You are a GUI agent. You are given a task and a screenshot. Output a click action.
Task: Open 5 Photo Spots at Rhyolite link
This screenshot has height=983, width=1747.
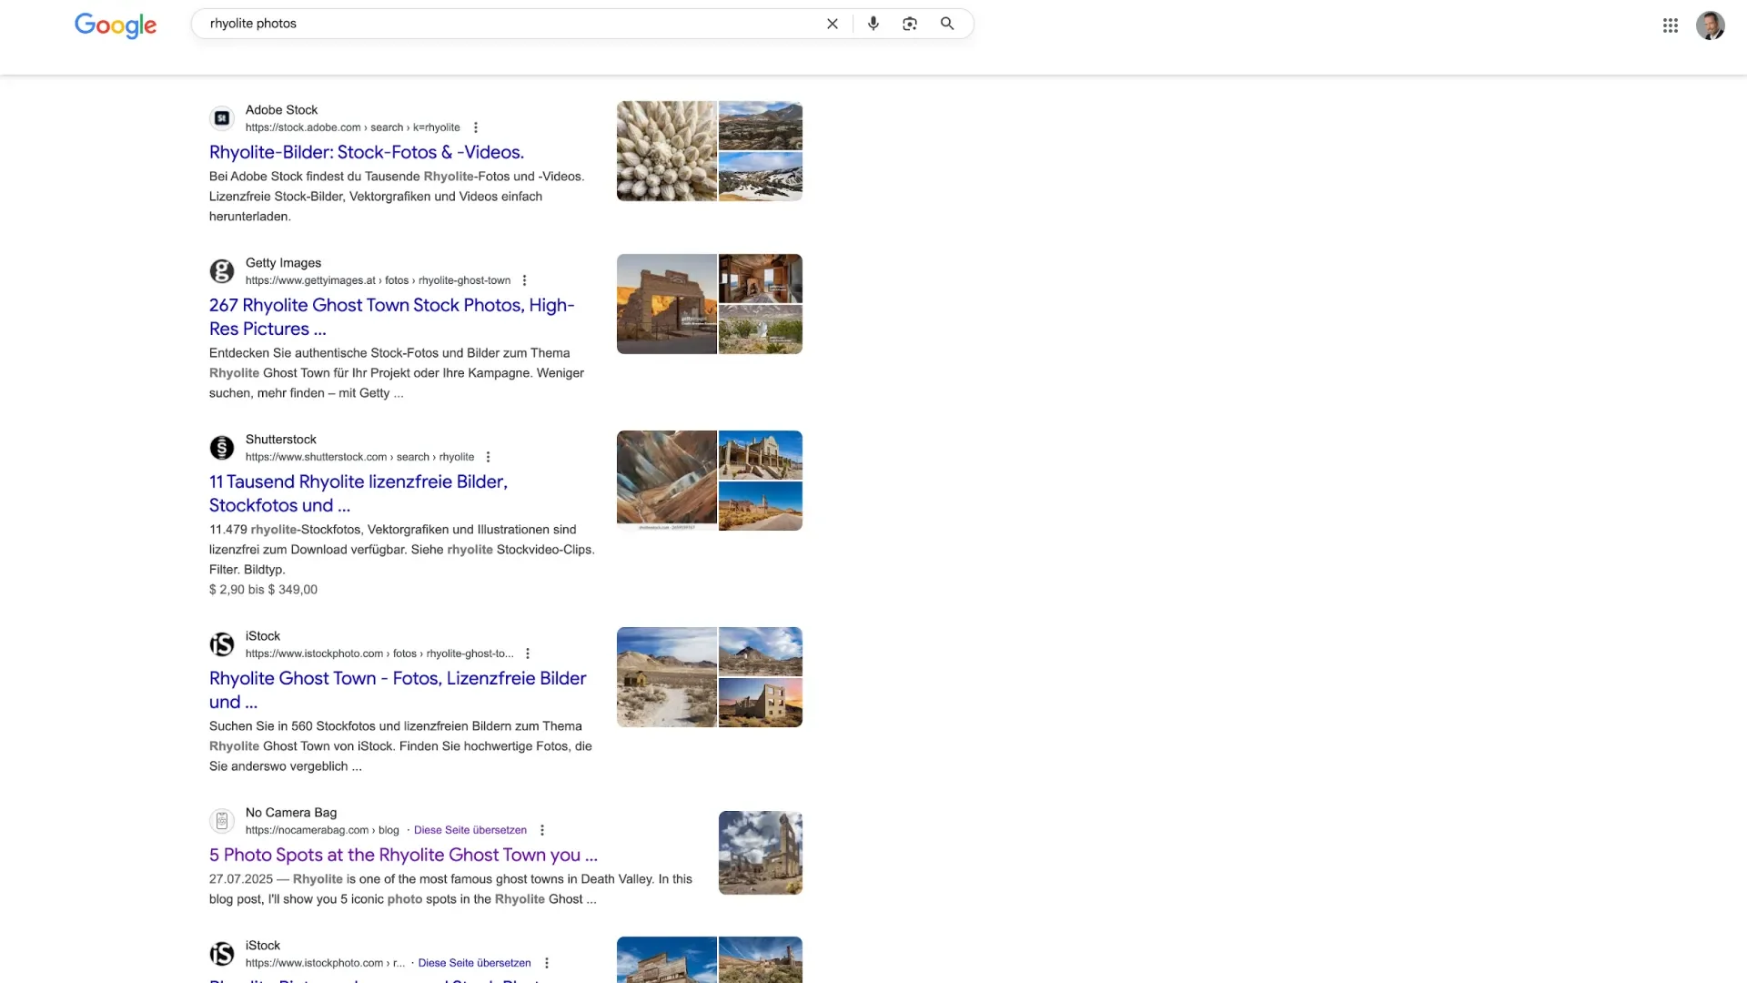[403, 855]
